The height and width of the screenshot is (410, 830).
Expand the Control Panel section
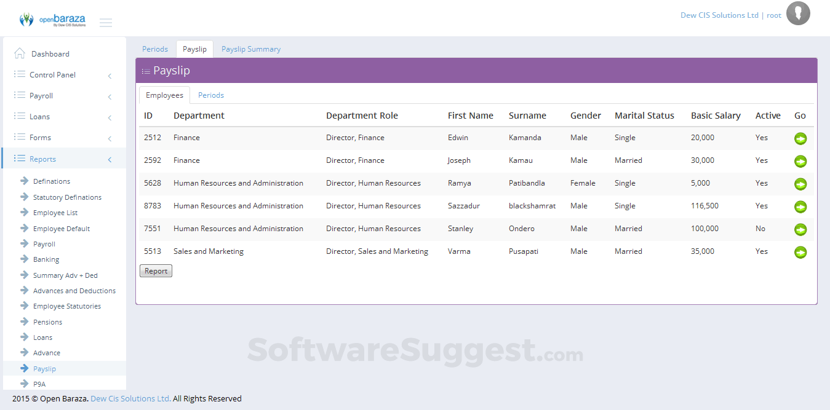point(110,75)
